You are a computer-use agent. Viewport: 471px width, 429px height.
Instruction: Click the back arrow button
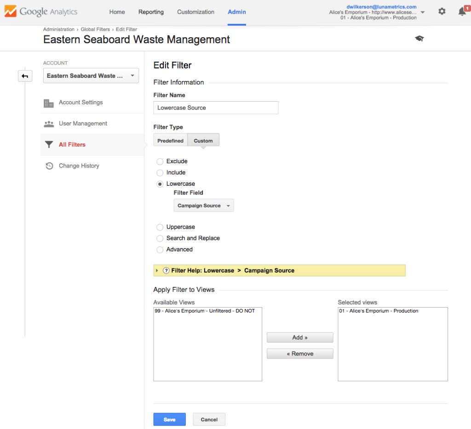(x=25, y=76)
